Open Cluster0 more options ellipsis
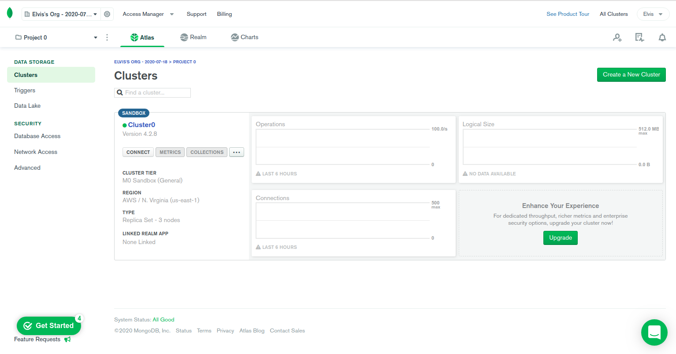 tap(237, 152)
